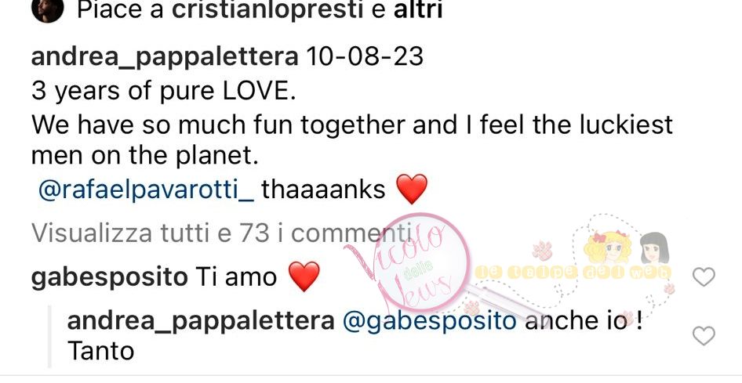Open the liker's profile picture avatar
Image resolution: width=742 pixels, height=383 pixels.
coord(47,9)
